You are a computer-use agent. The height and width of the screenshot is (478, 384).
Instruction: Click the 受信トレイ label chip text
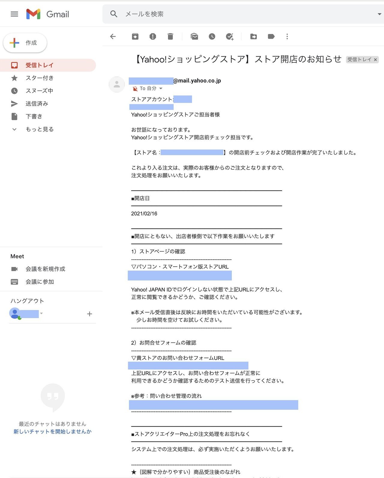(359, 59)
